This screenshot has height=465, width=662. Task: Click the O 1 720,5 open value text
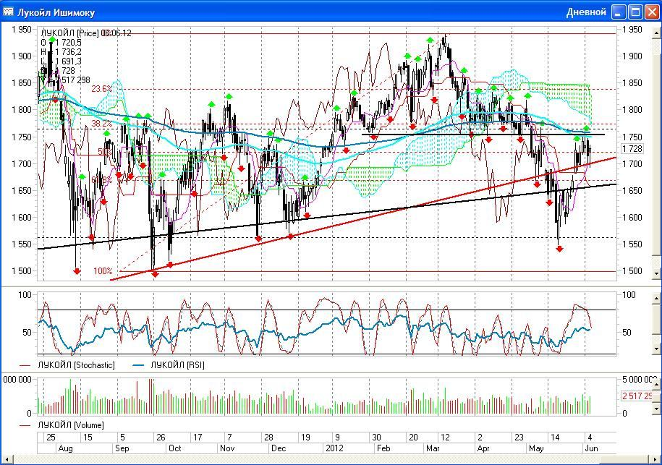(61, 43)
